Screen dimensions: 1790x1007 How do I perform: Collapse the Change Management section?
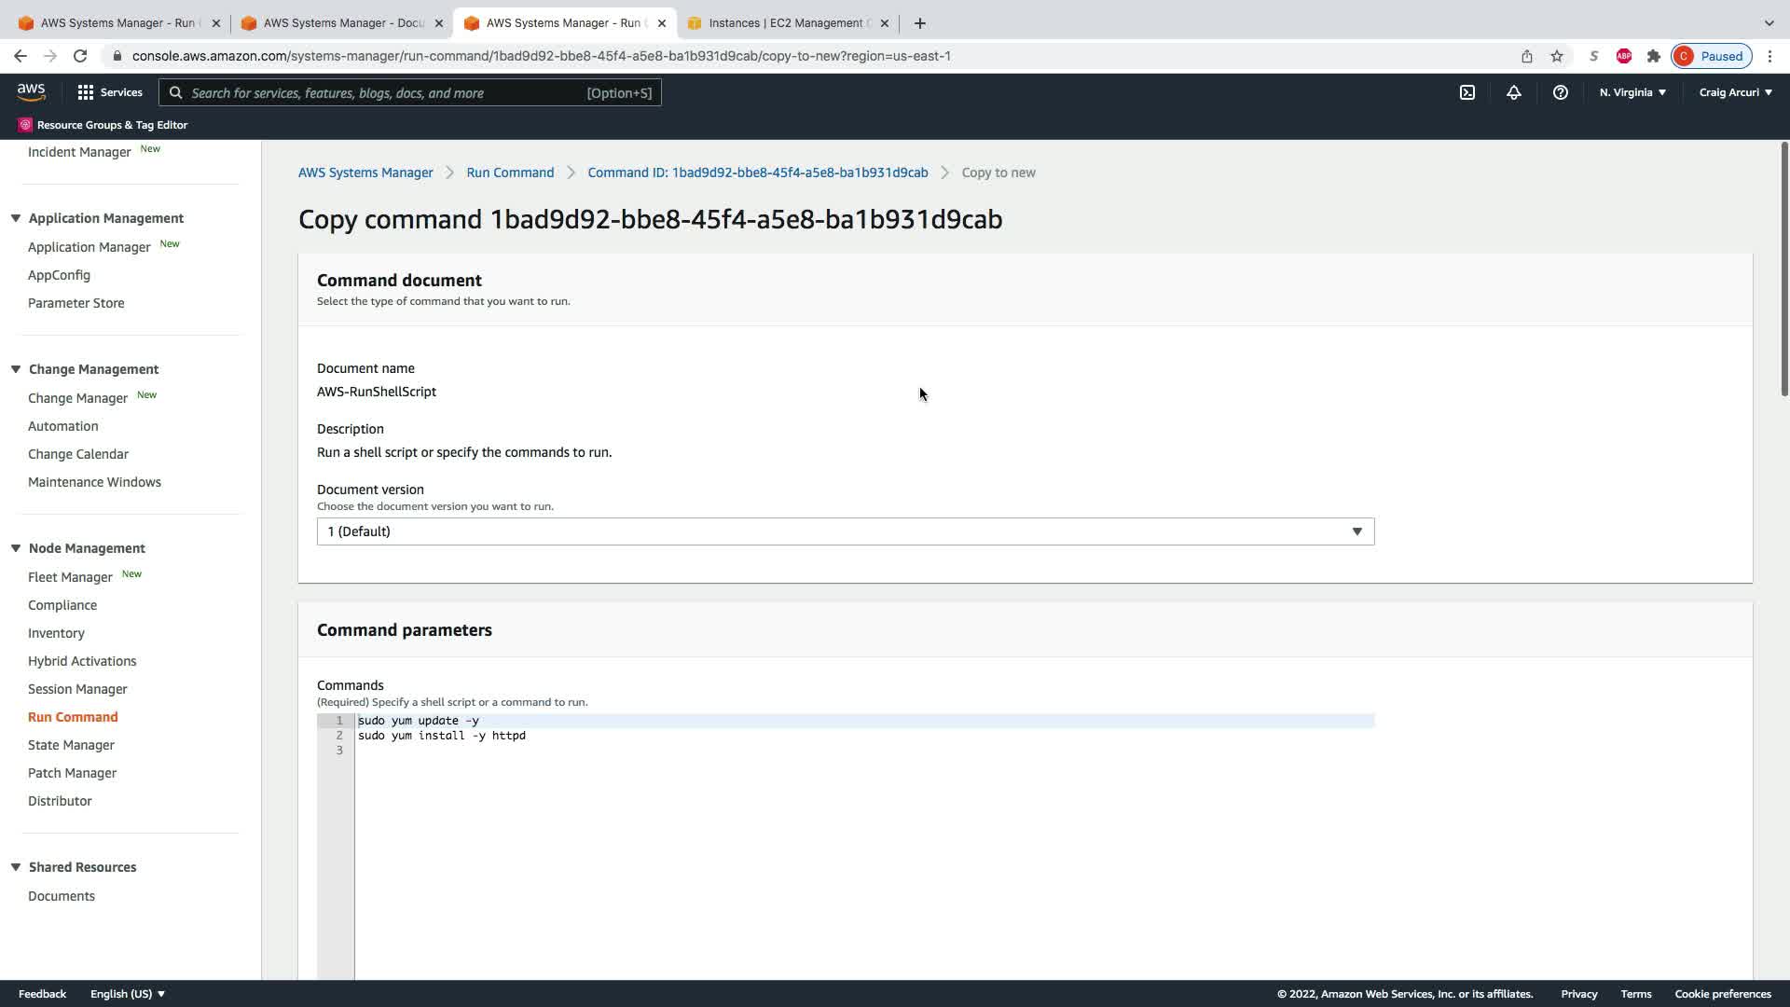tap(16, 369)
